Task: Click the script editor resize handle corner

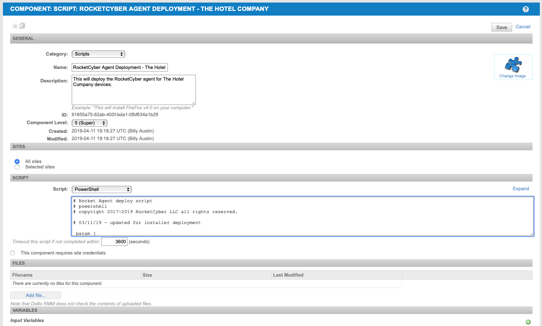Action: [x=532, y=234]
